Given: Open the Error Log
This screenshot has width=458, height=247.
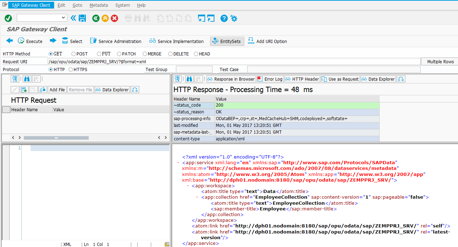Looking at the screenshot, I should (x=270, y=79).
